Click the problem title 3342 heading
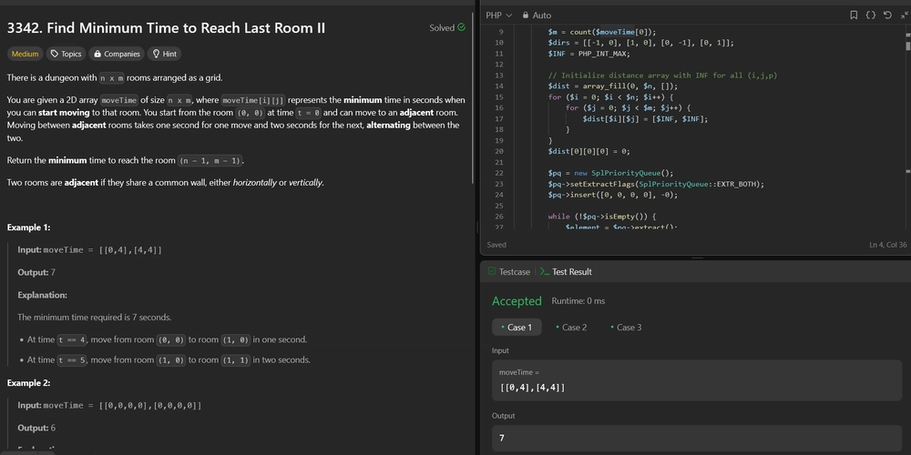The width and height of the screenshot is (911, 455). pyautogui.click(x=166, y=28)
